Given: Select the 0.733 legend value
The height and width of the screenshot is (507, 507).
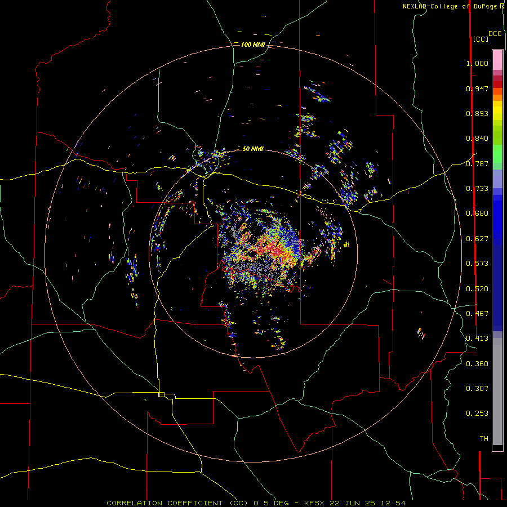Looking at the screenshot, I should tap(477, 189).
